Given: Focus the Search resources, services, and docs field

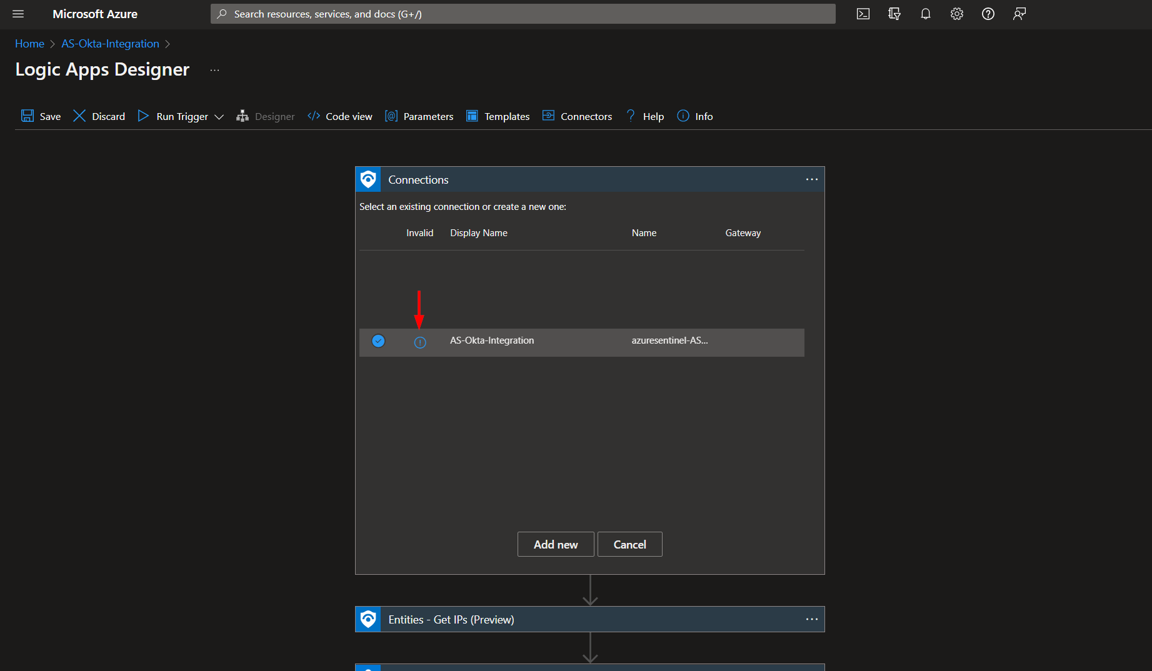Looking at the screenshot, I should [x=523, y=14].
